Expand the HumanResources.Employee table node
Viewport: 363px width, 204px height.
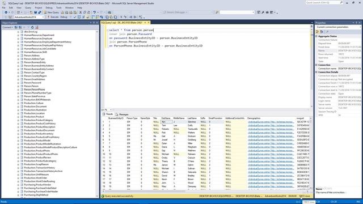click(x=18, y=39)
